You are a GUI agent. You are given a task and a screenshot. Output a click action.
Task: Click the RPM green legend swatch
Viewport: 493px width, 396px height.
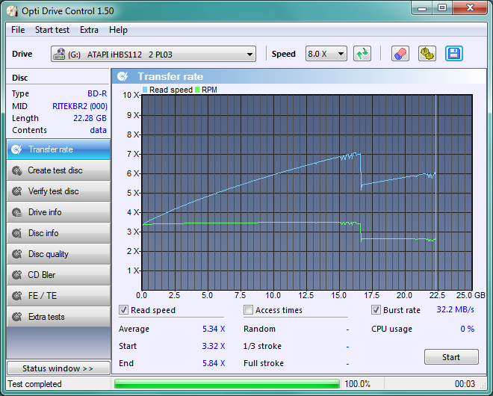(x=197, y=90)
